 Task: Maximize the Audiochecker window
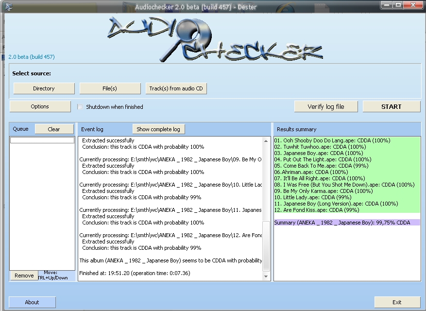pos(398,5)
